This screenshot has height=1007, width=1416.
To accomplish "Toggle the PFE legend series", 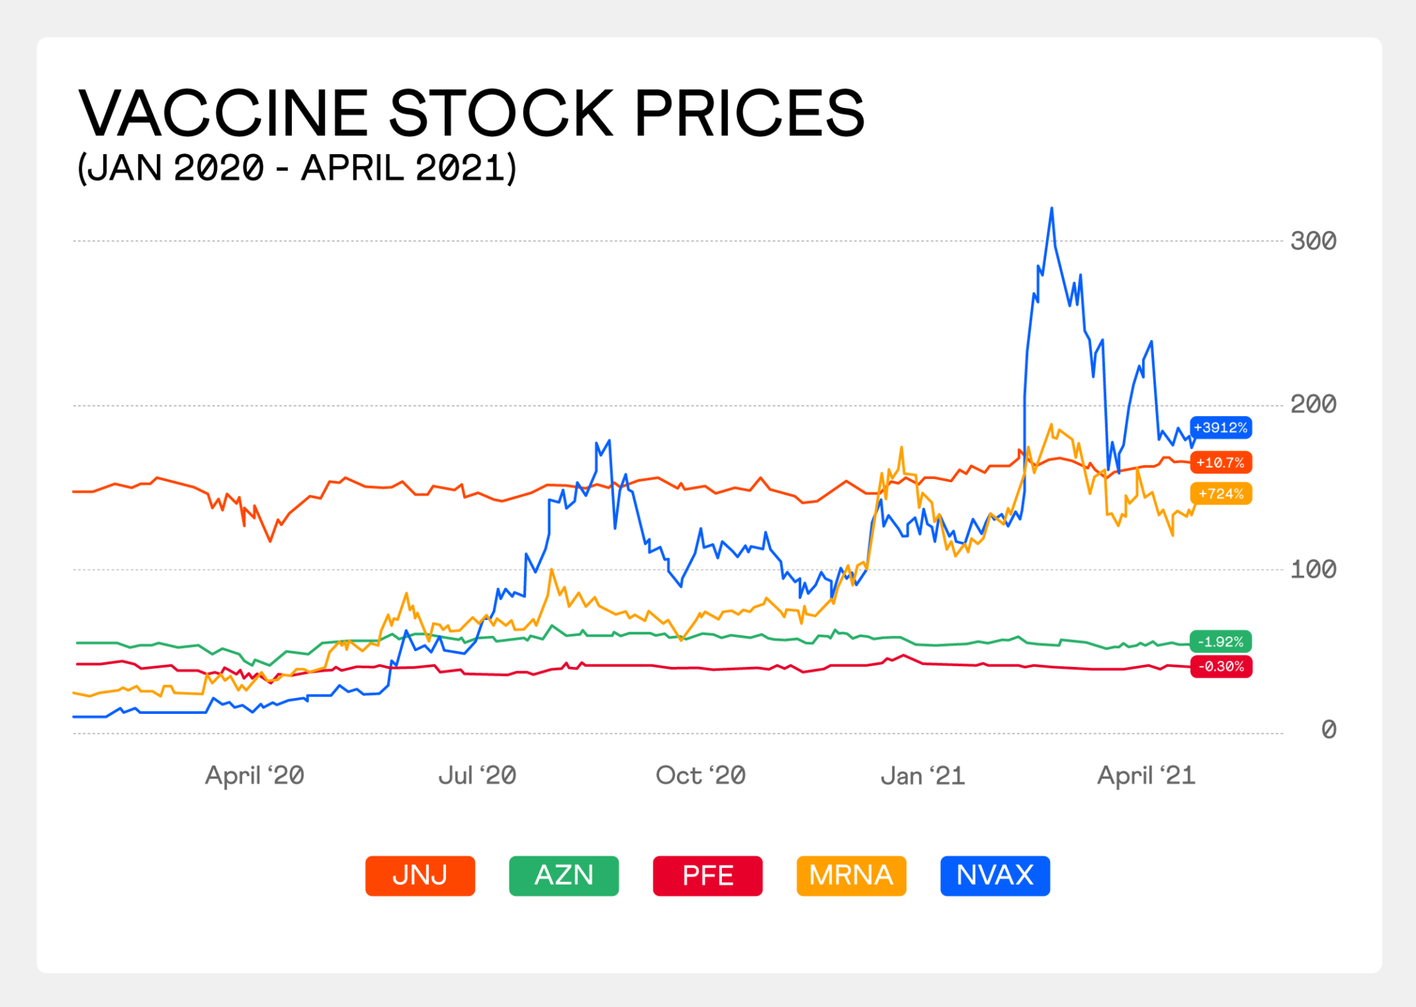I will click(x=707, y=876).
